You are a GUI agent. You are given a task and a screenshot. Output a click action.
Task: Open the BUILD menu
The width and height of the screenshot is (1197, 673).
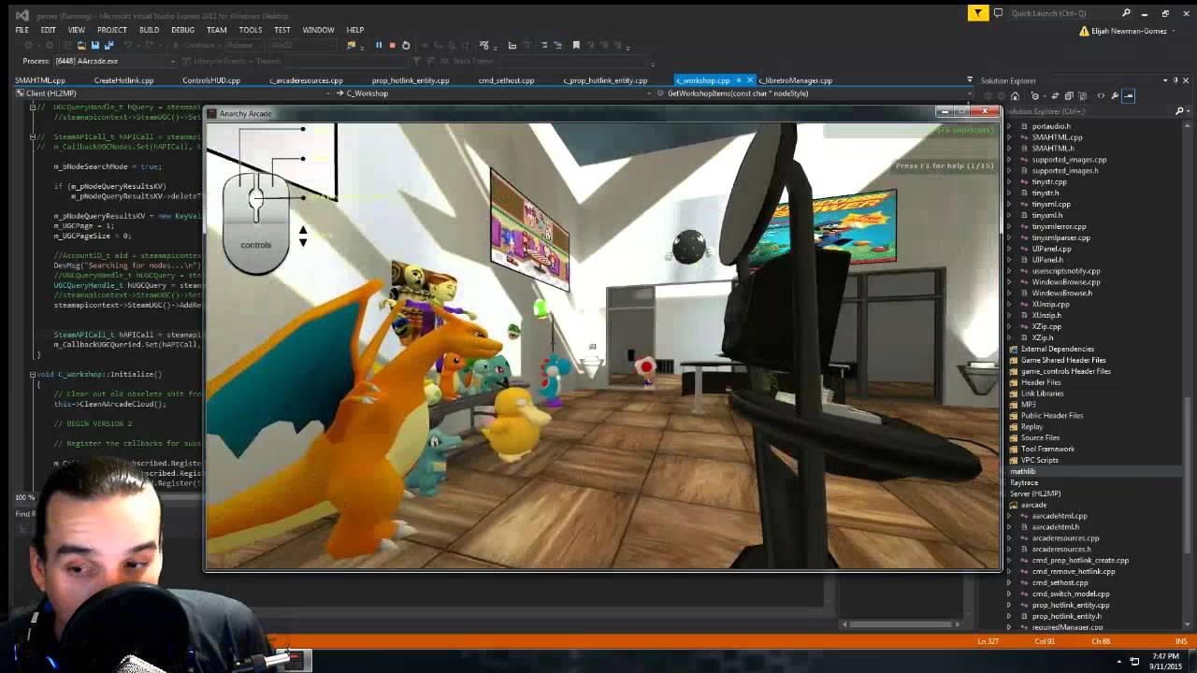pos(149,30)
